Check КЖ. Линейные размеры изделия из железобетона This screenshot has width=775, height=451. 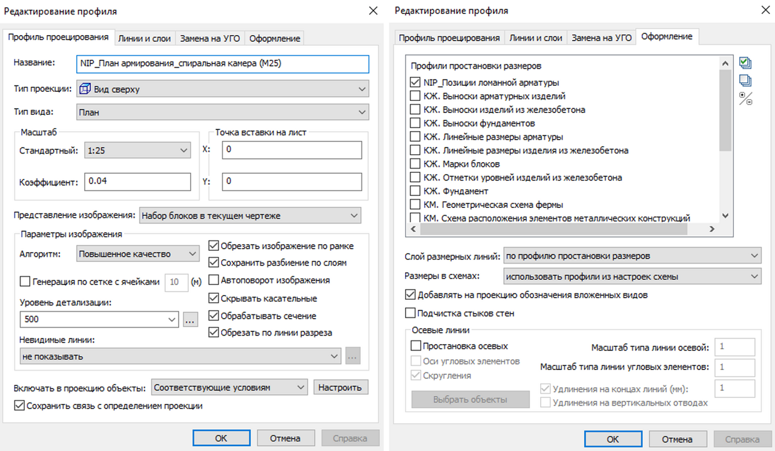(415, 151)
